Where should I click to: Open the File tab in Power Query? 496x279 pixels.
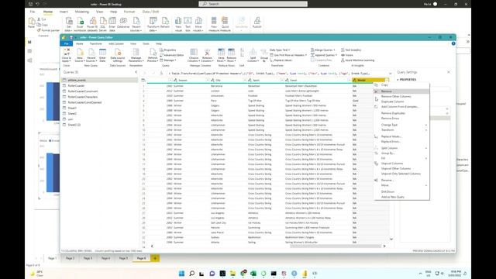click(66, 43)
